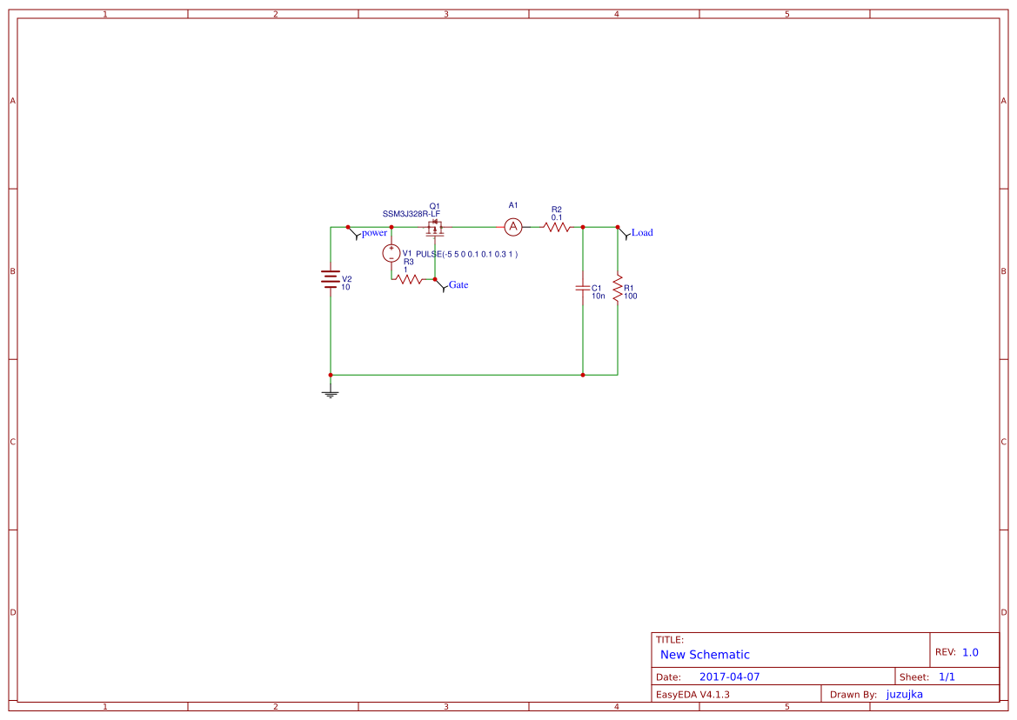Click the PULSE parameter text of V1
Image resolution: width=1017 pixels, height=720 pixels.
tap(467, 253)
